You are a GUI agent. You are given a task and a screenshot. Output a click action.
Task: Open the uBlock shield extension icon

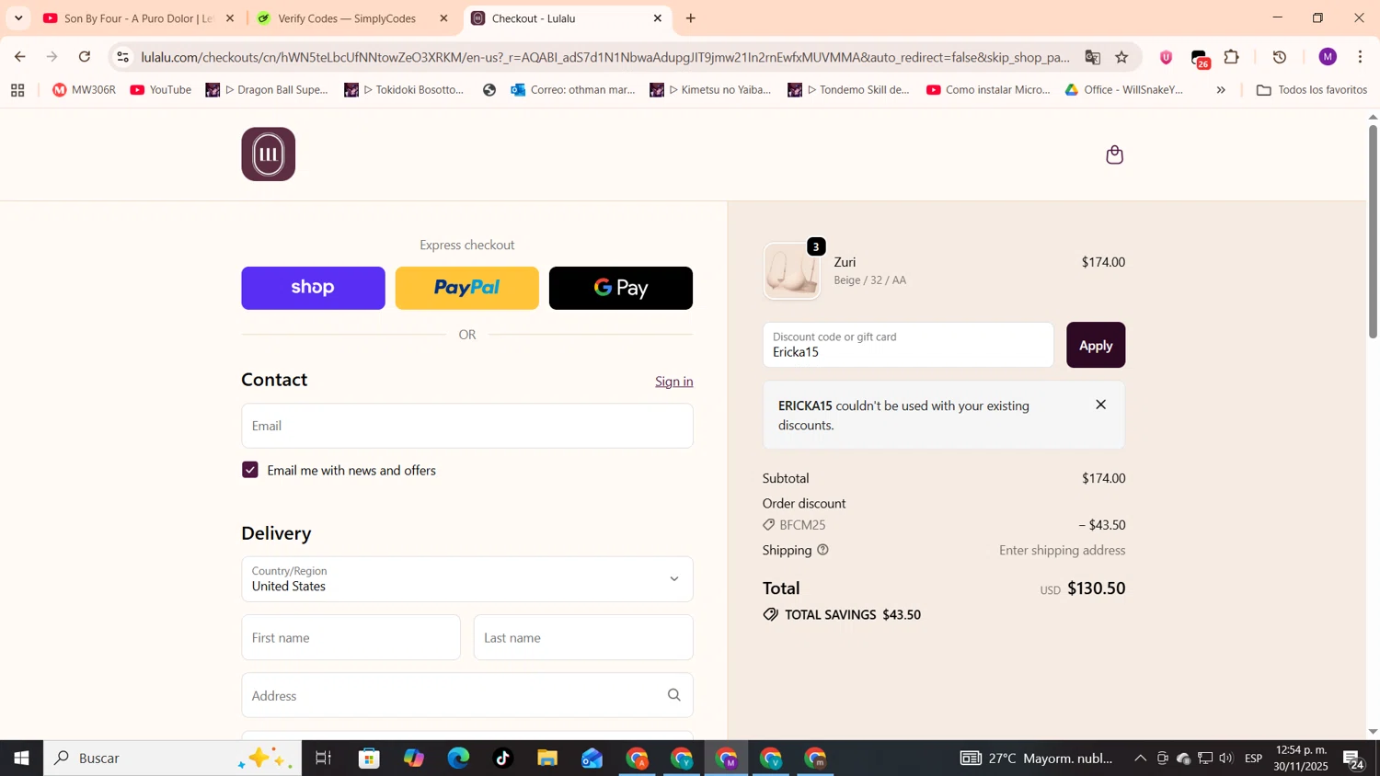[1166, 57]
